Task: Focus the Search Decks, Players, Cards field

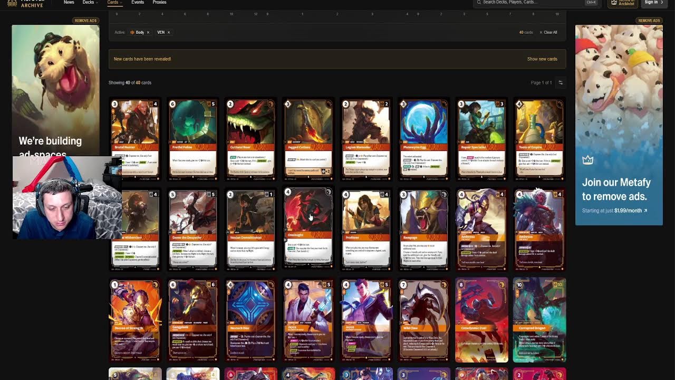Action: point(537,2)
